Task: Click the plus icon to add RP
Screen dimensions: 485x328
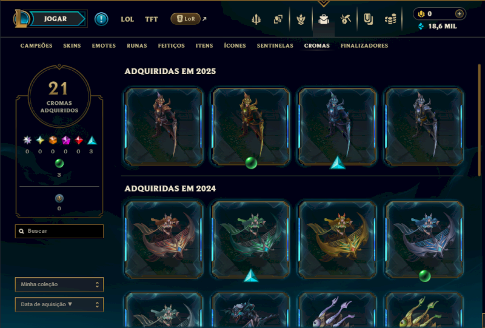Action: coord(460,13)
